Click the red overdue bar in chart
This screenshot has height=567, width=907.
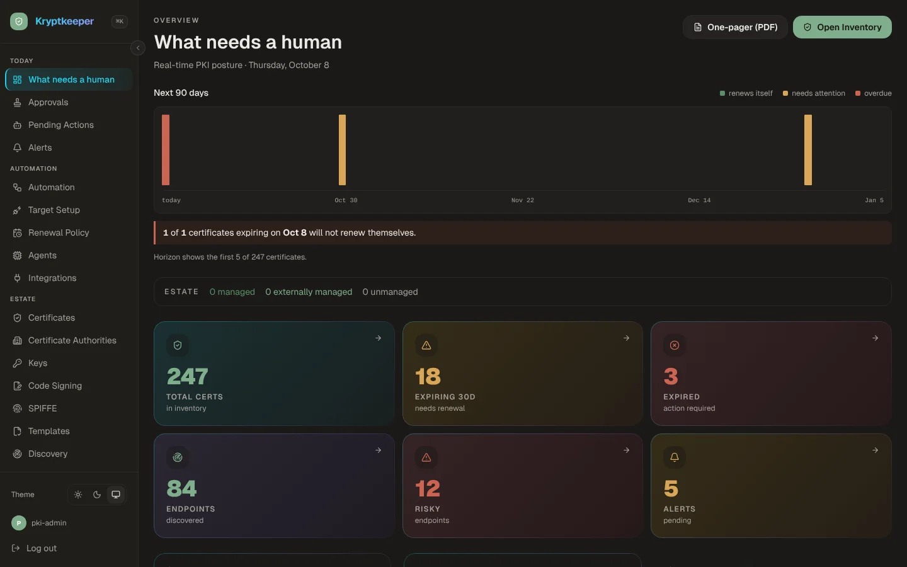[166, 150]
